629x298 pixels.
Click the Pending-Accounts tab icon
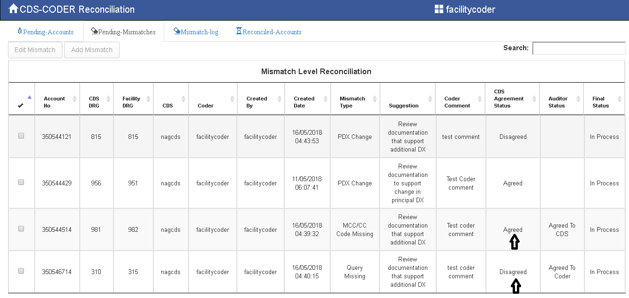[x=20, y=31]
